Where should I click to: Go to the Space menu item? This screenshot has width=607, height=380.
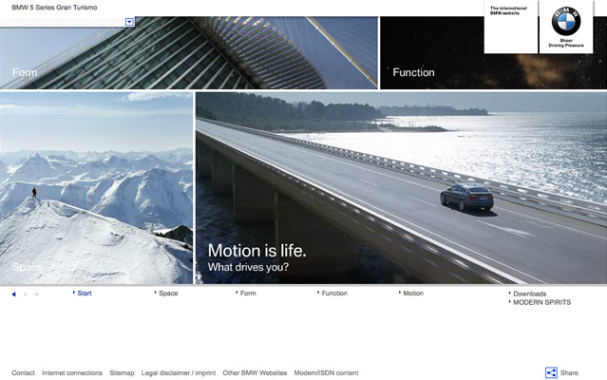coord(168,294)
